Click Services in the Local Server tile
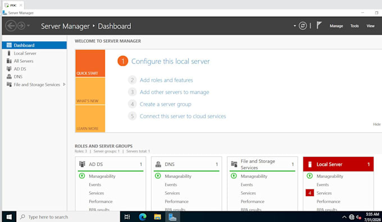Screen dimensions: 382x222 [324, 193]
